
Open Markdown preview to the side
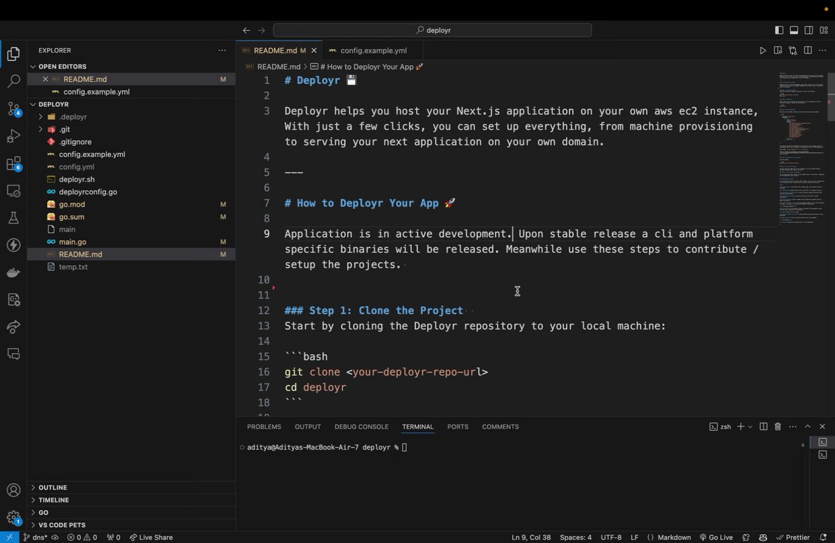[x=778, y=50]
